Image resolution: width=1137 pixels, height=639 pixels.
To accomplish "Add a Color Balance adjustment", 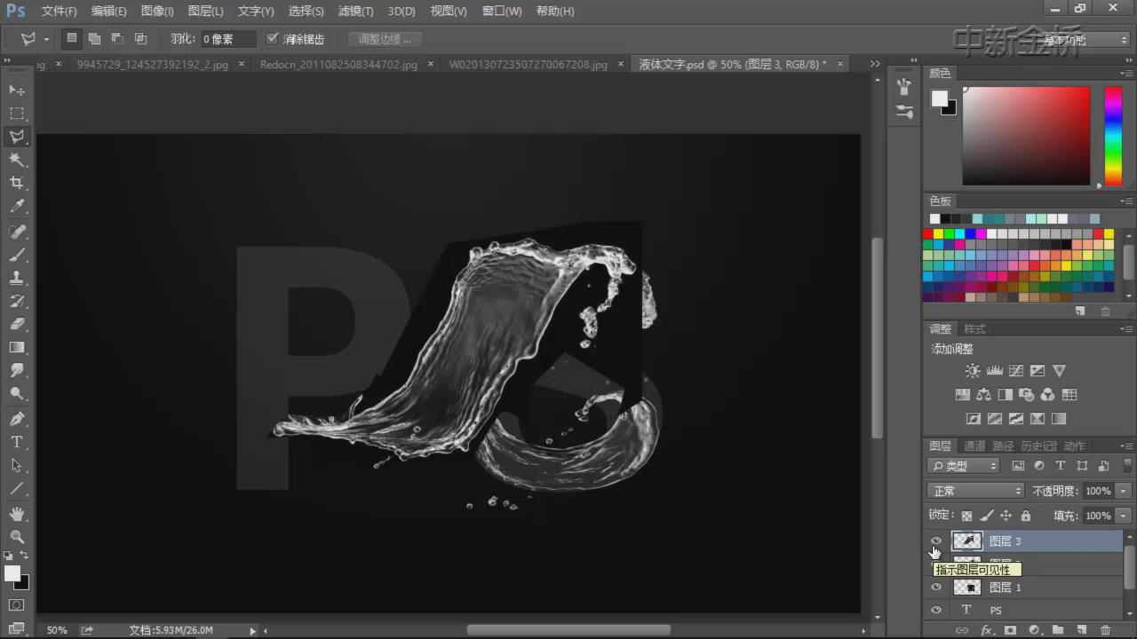I will [x=983, y=395].
